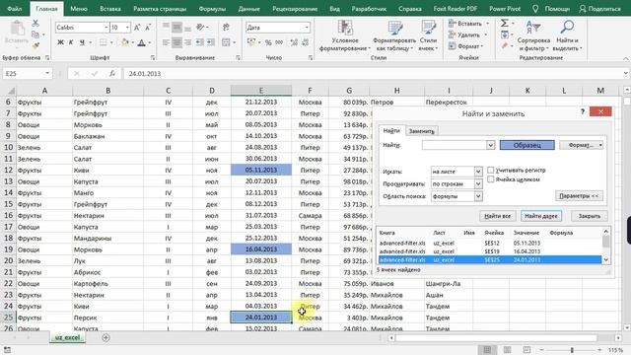Click the Найти далее button
This screenshot has width=631, height=355.
click(x=541, y=216)
